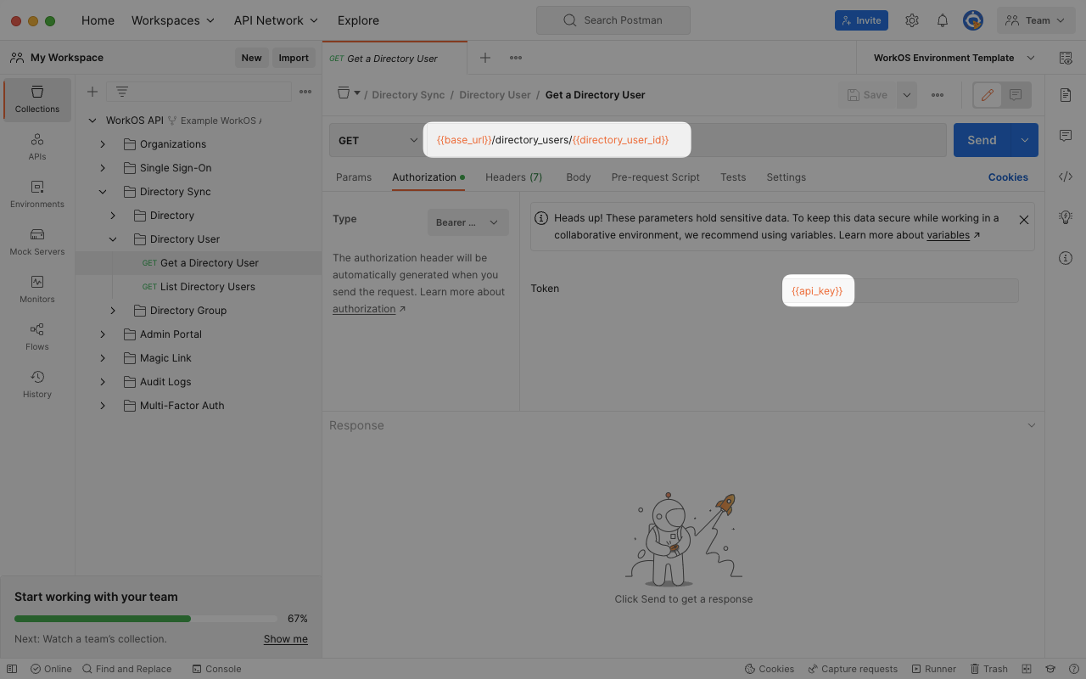
Task: Open the Comments panel icon
Action: 1066,136
